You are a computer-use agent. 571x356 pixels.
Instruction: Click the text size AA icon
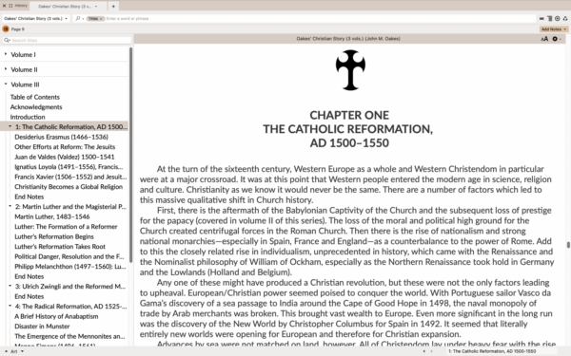pos(544,39)
